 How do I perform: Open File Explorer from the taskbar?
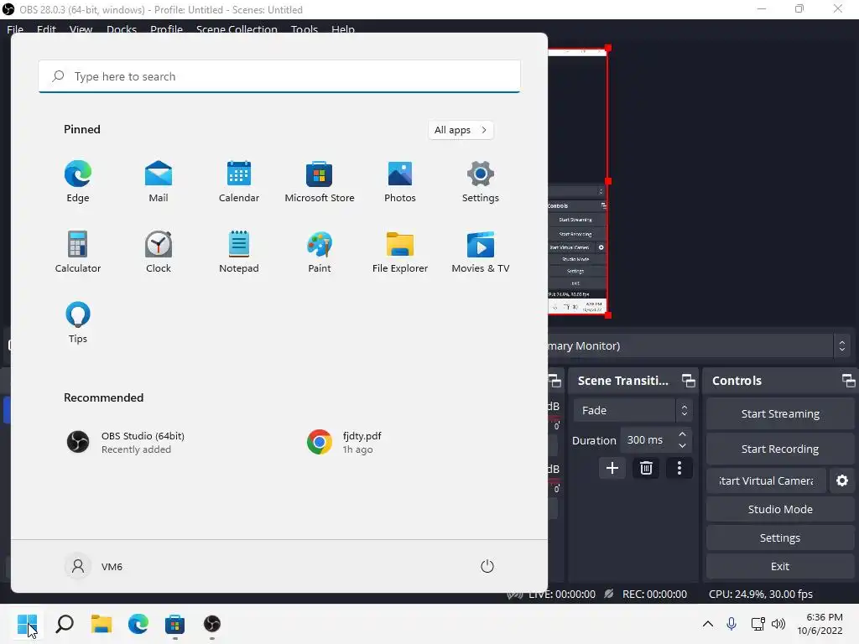point(102,624)
